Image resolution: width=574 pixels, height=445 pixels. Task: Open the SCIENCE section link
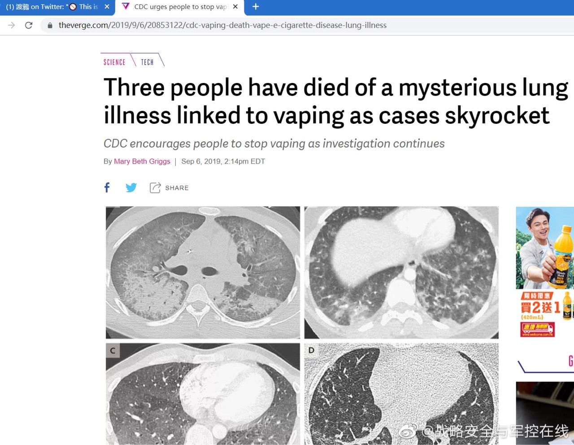click(114, 62)
